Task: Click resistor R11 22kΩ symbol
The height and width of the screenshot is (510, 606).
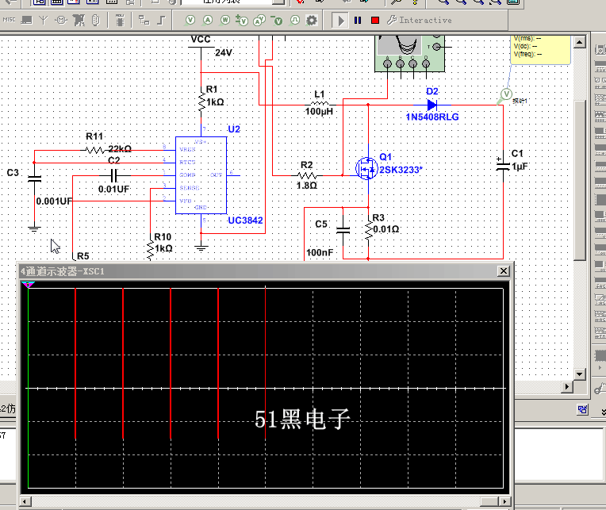Action: click(95, 149)
